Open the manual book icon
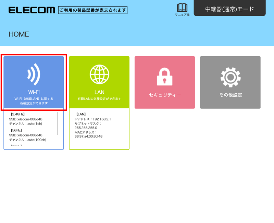This screenshot has height=223, width=274. pyautogui.click(x=182, y=8)
